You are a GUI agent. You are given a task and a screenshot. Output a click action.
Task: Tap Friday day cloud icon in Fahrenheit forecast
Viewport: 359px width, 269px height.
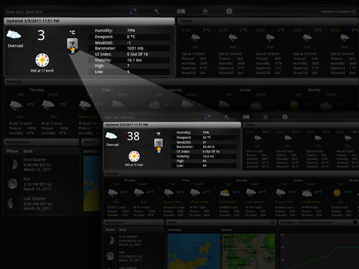pos(169,193)
